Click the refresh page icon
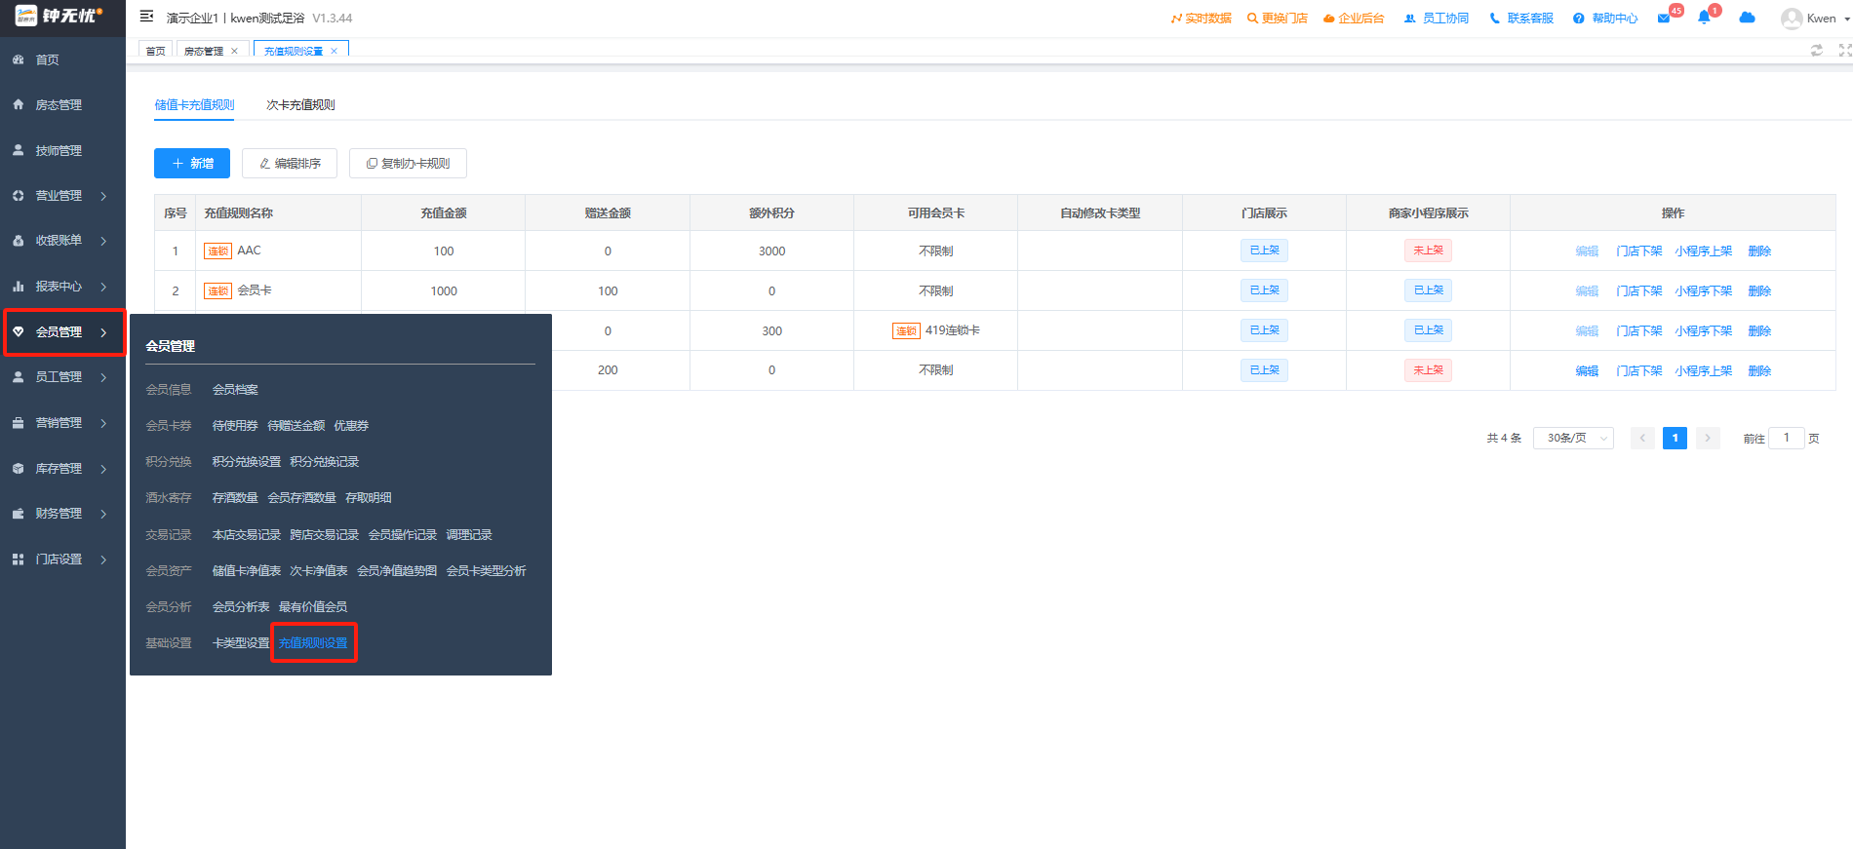1853x849 pixels. tap(1816, 50)
